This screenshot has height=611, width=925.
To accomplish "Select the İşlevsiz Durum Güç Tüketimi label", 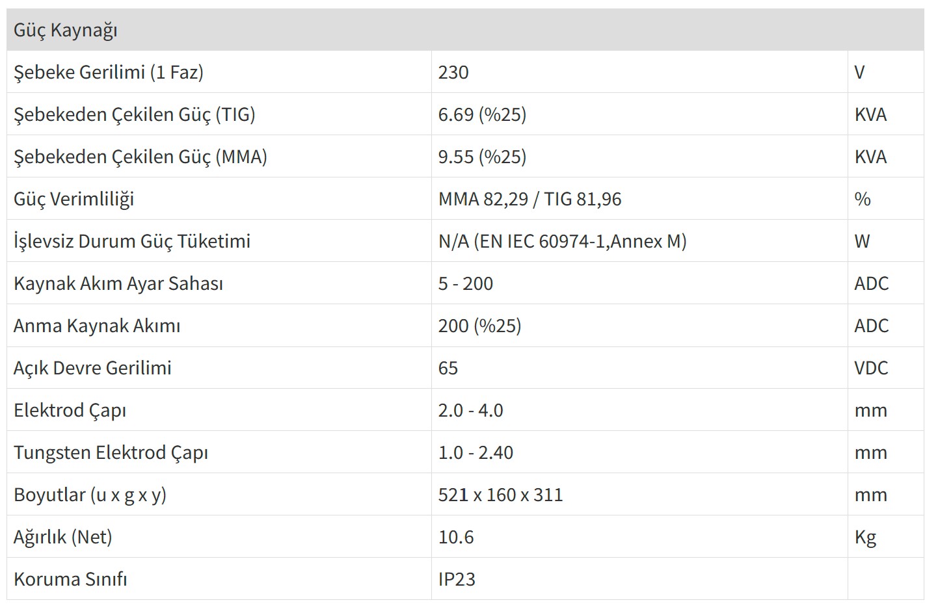I will (x=132, y=241).
